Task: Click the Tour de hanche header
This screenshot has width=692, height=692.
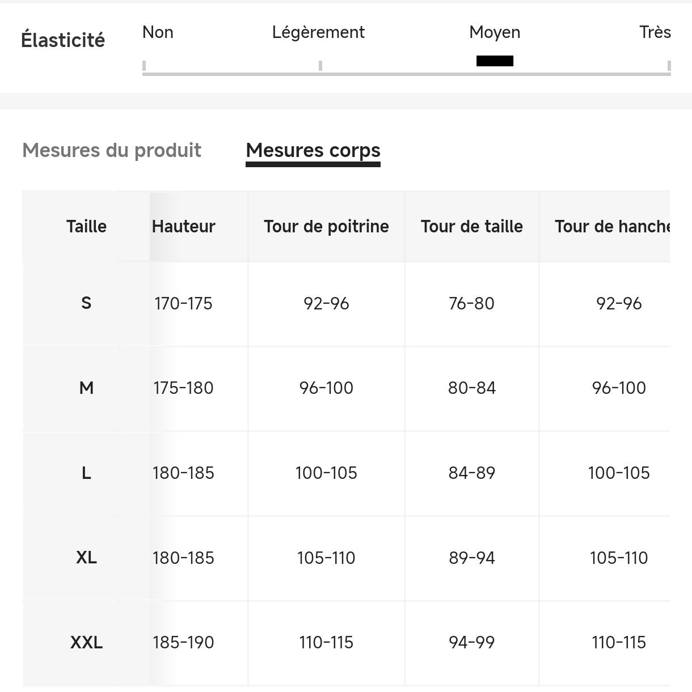Action: coord(611,226)
